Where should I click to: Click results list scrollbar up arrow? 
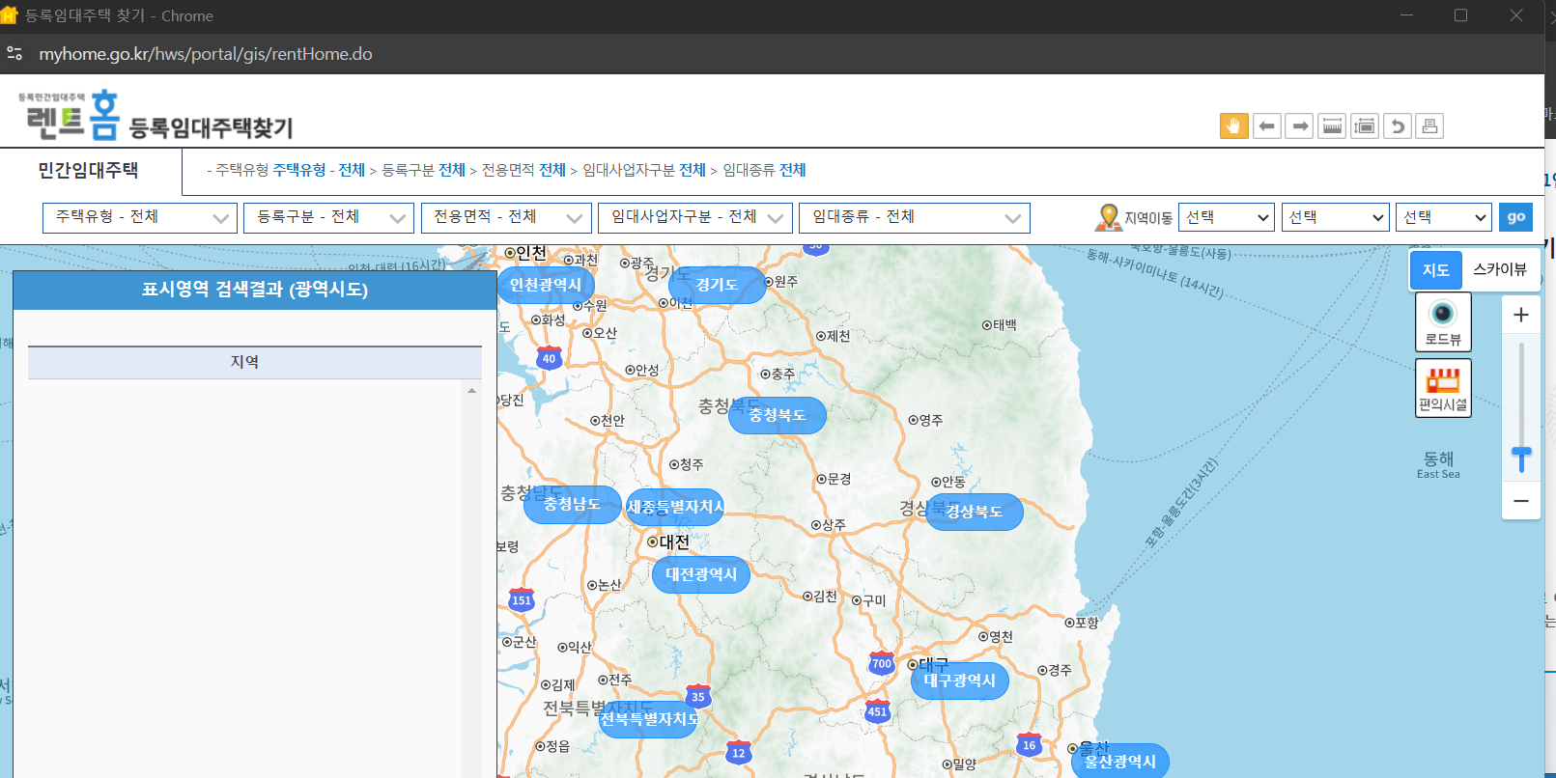pyautogui.click(x=471, y=391)
